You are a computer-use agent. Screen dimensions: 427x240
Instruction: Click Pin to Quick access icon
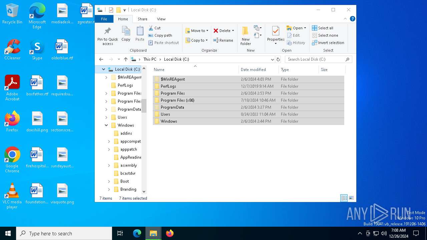pos(107,31)
